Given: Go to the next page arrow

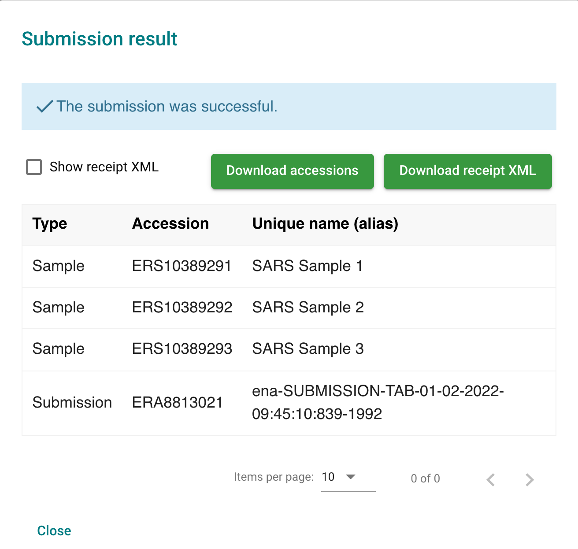Looking at the screenshot, I should (x=530, y=479).
